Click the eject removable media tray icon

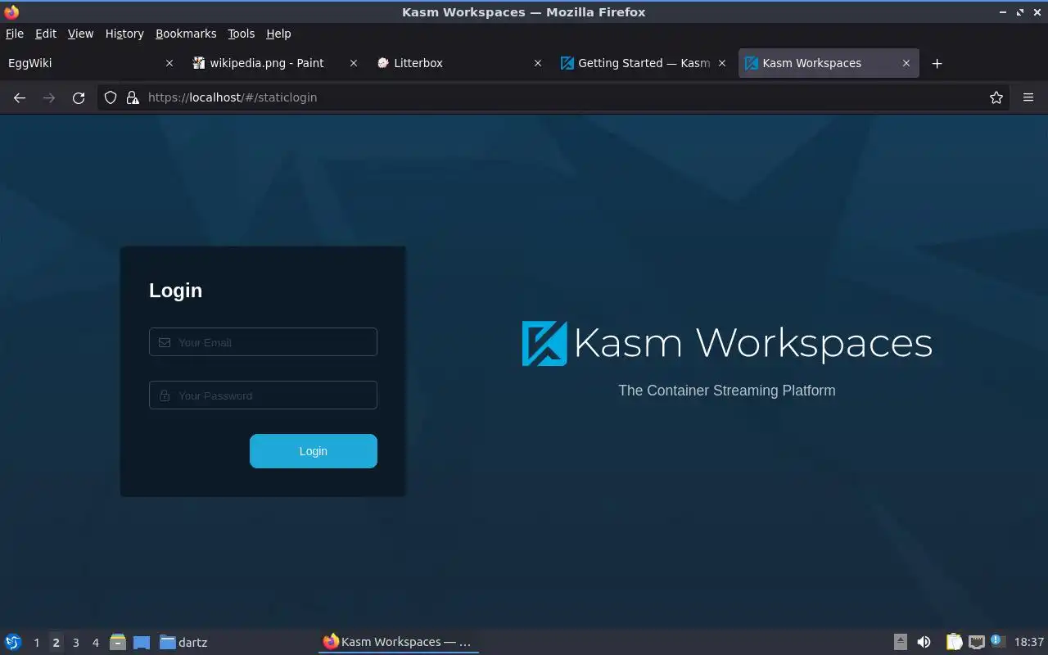pyautogui.click(x=900, y=642)
